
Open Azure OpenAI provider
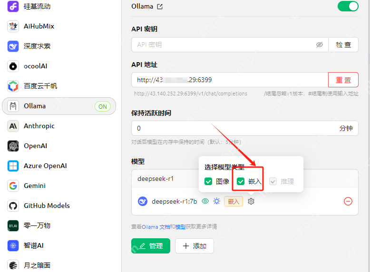[x=59, y=166]
